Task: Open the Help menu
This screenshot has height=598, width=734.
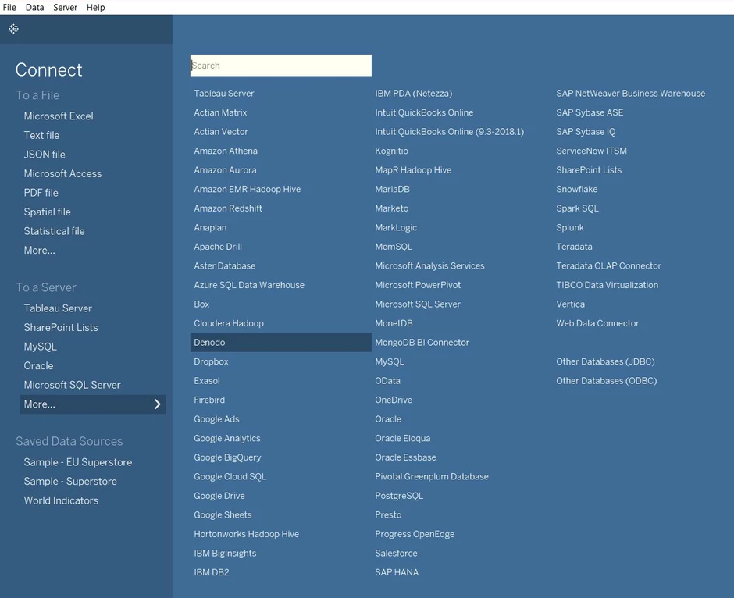Action: 95,8
